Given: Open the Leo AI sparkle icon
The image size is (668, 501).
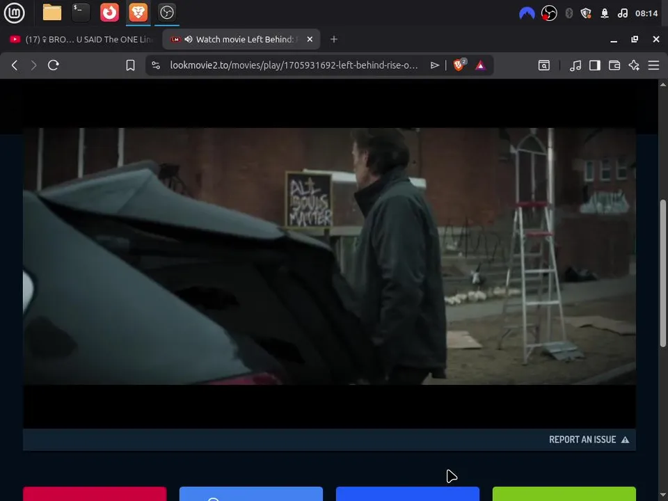Looking at the screenshot, I should click(x=634, y=65).
